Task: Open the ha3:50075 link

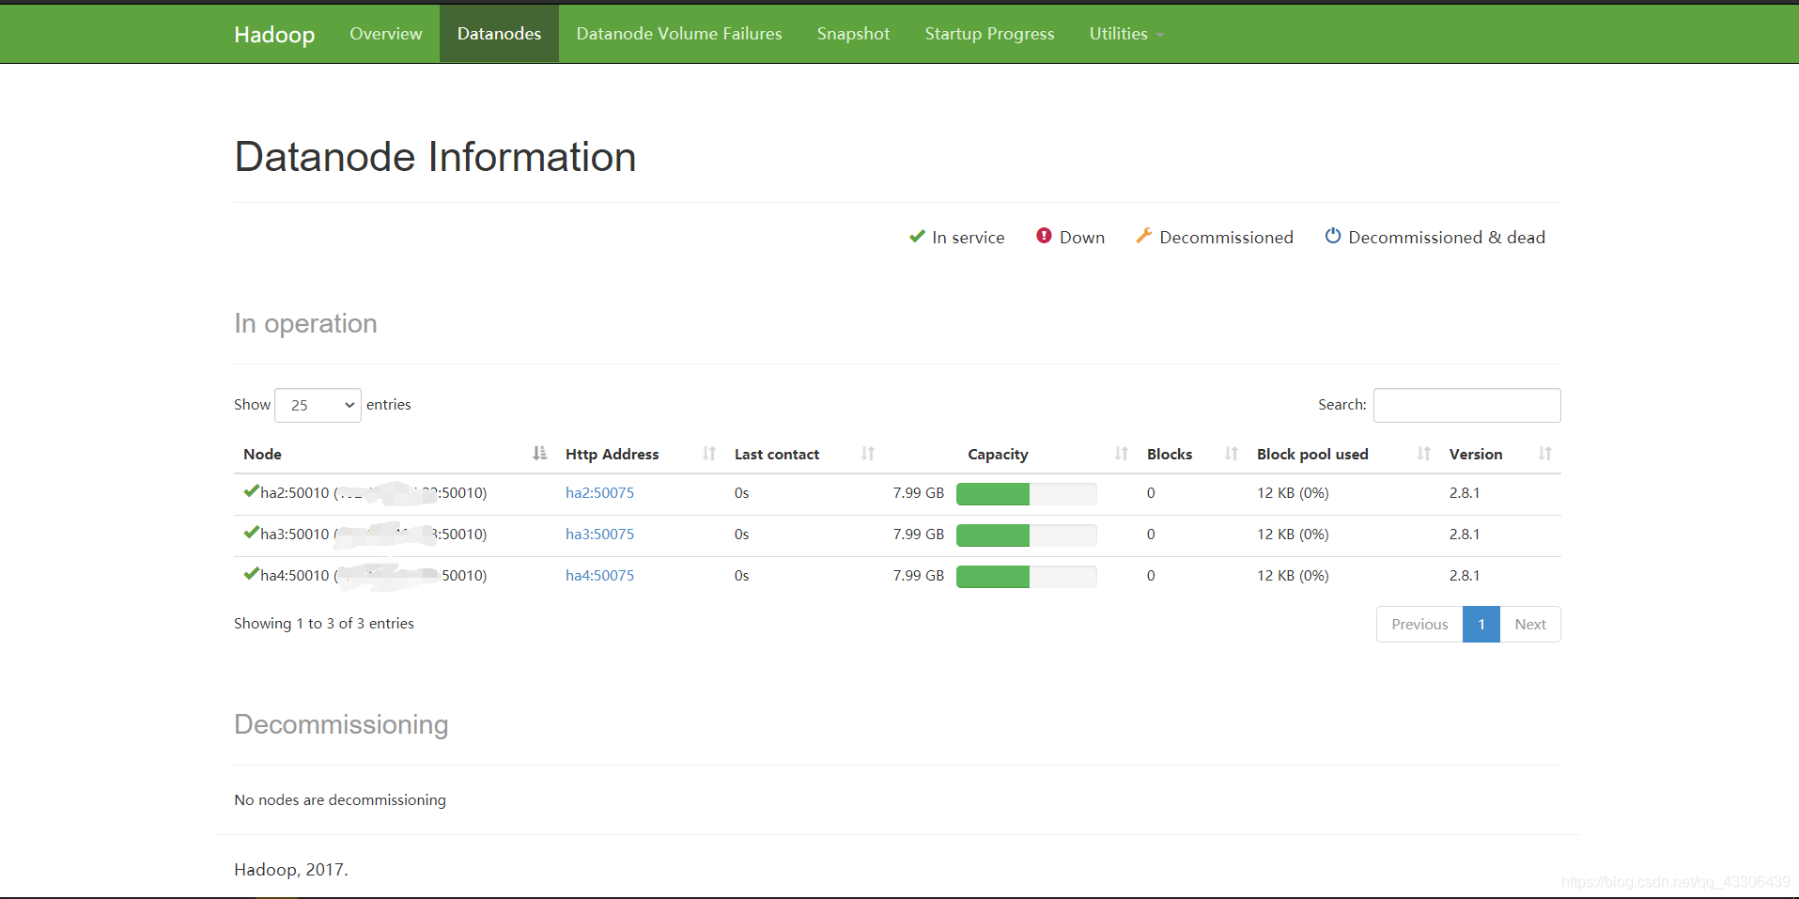Action: tap(599, 535)
